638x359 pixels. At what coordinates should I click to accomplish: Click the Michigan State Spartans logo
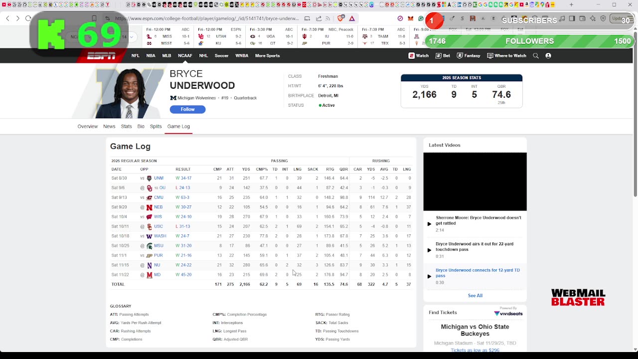149,246
